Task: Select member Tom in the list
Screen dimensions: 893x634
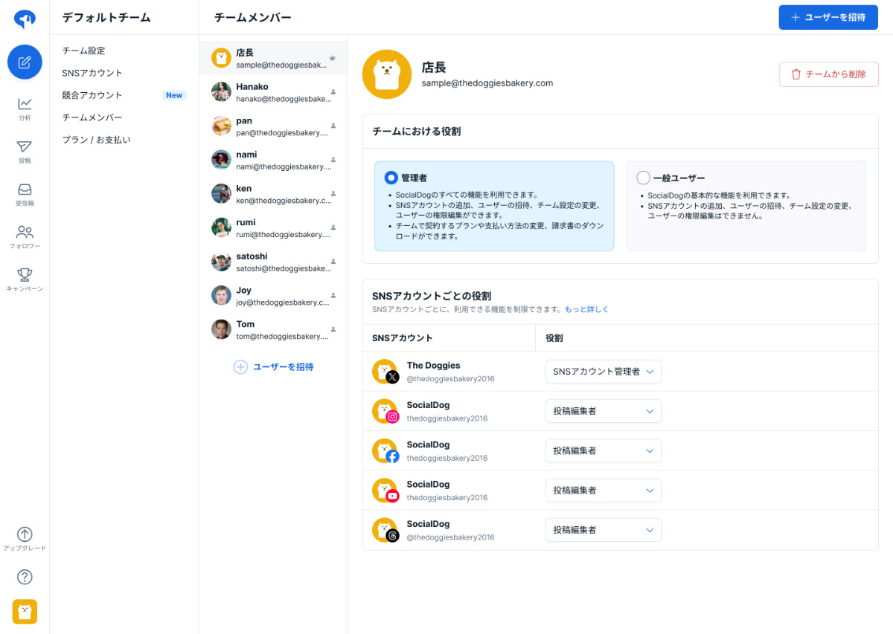Action: 273,329
